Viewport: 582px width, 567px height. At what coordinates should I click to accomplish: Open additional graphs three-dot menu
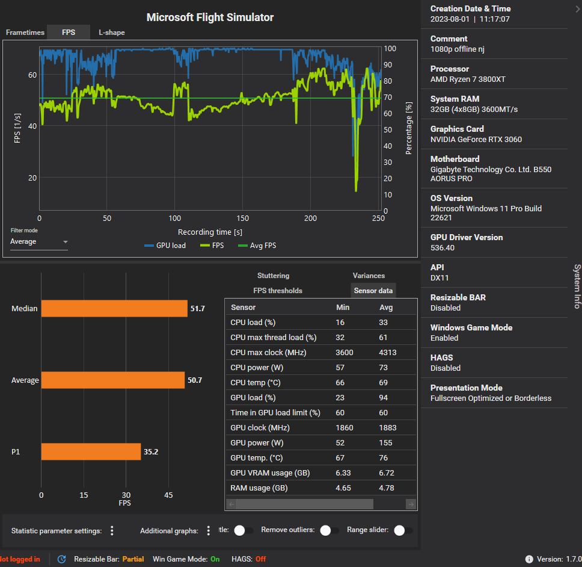(x=208, y=531)
